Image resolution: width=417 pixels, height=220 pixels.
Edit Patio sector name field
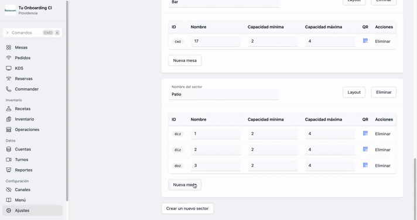click(x=224, y=94)
